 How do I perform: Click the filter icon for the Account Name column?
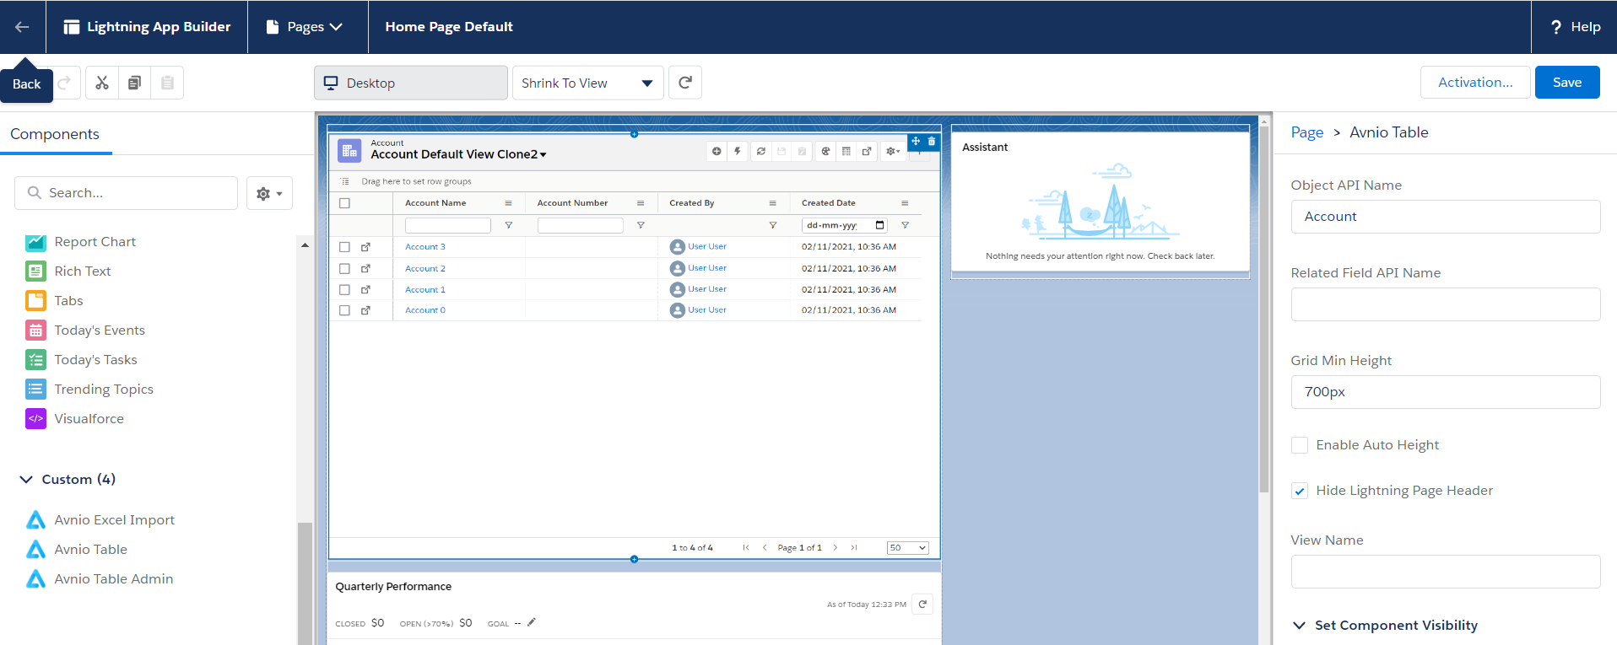[508, 225]
